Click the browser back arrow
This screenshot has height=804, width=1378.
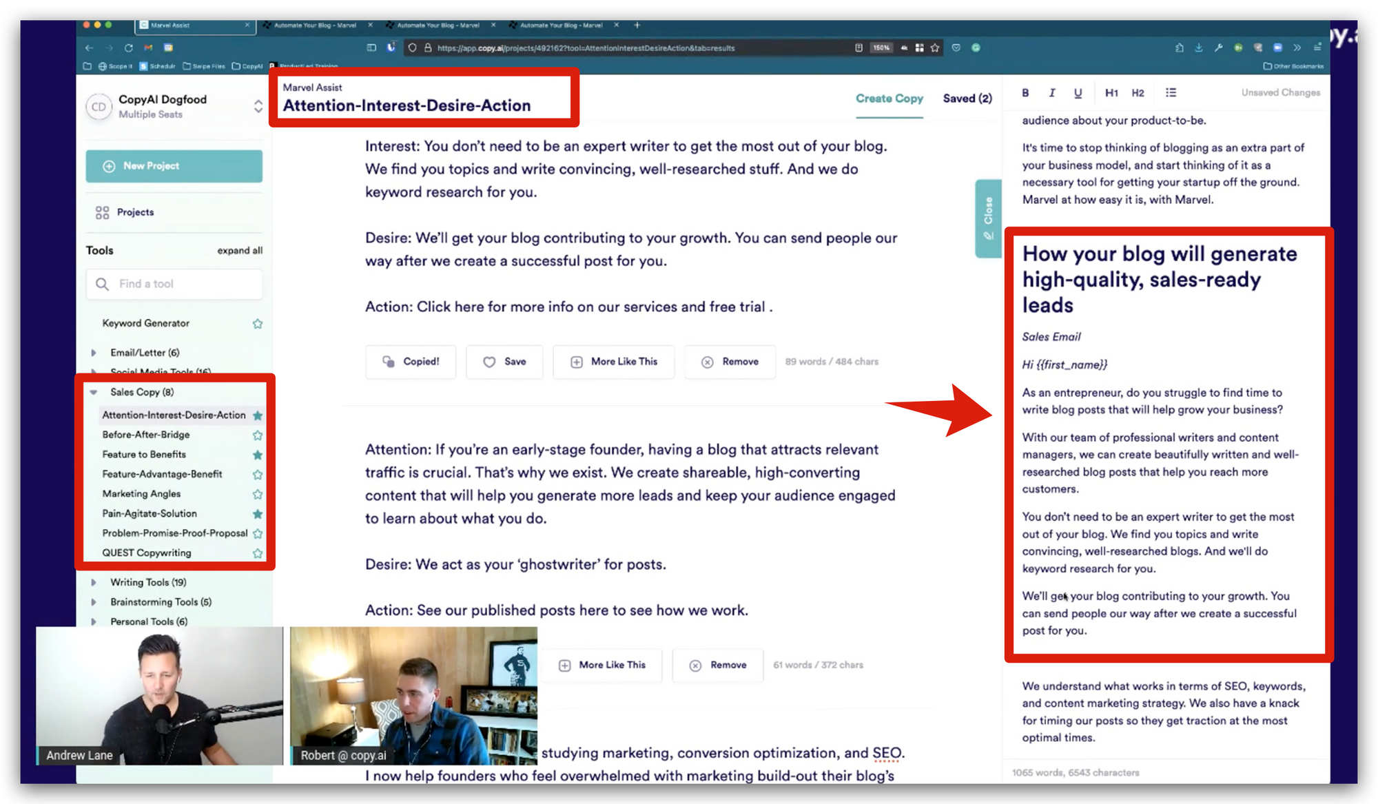[x=89, y=48]
